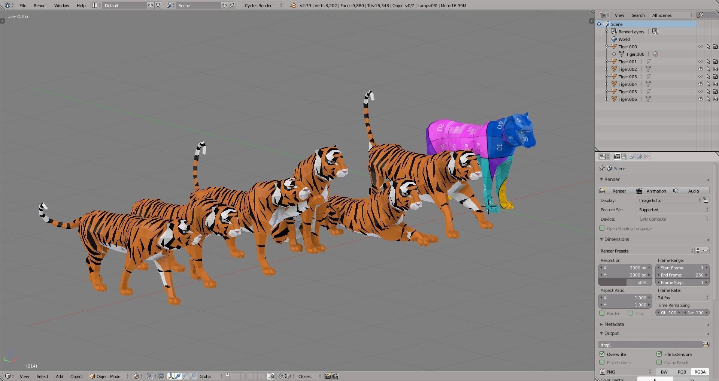Click the Render image button
This screenshot has width=719, height=381.
click(616, 191)
